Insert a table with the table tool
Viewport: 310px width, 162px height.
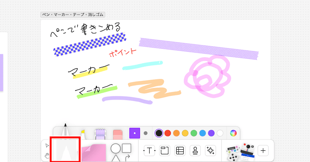click(179, 150)
